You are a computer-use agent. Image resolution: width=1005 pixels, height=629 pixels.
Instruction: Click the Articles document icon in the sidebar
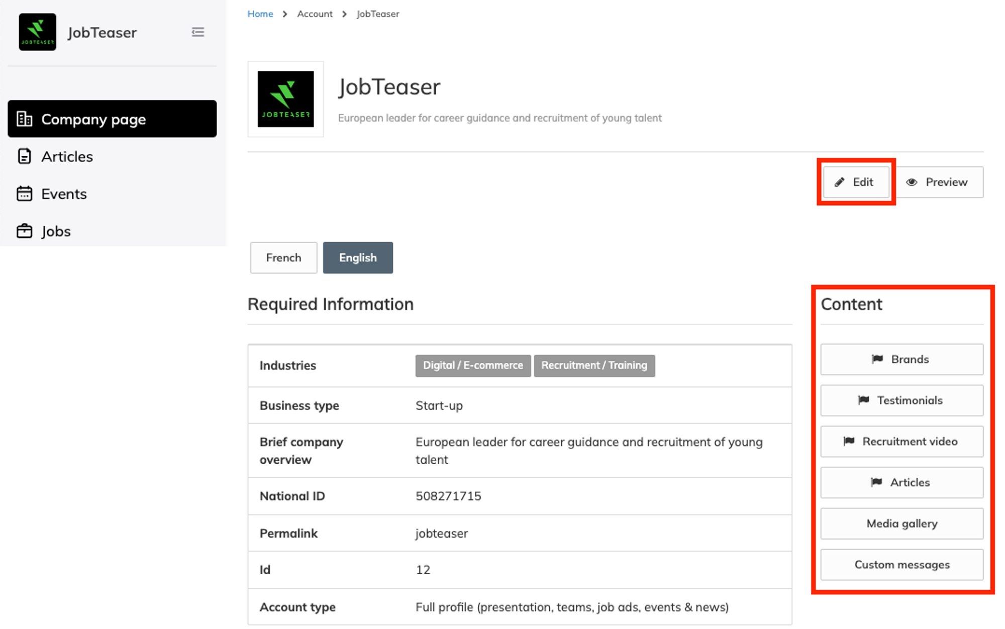[x=24, y=156]
